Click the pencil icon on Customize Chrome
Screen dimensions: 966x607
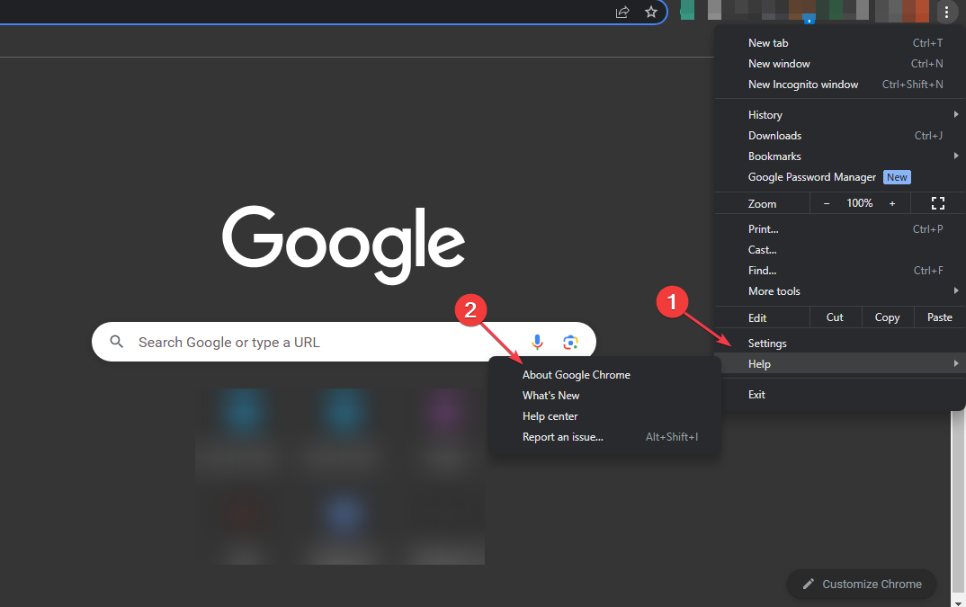point(809,584)
